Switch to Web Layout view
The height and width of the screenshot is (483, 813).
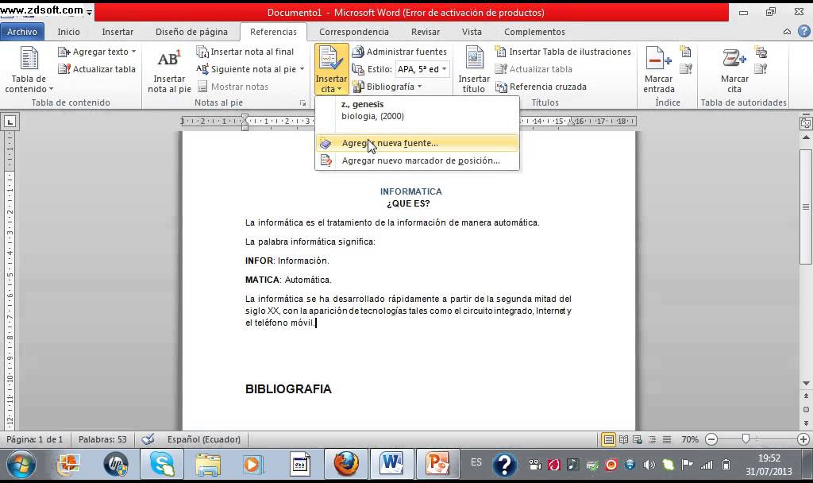(638, 440)
